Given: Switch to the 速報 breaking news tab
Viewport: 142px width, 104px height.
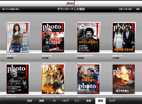Looking at the screenshot, I should [x=41, y=101].
